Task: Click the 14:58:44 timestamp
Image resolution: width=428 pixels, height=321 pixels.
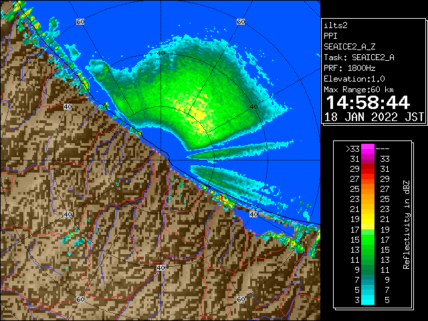Action: click(368, 102)
